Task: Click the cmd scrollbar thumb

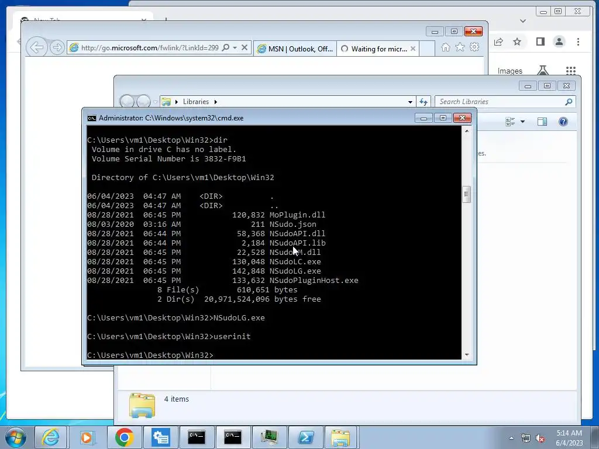Action: click(466, 194)
